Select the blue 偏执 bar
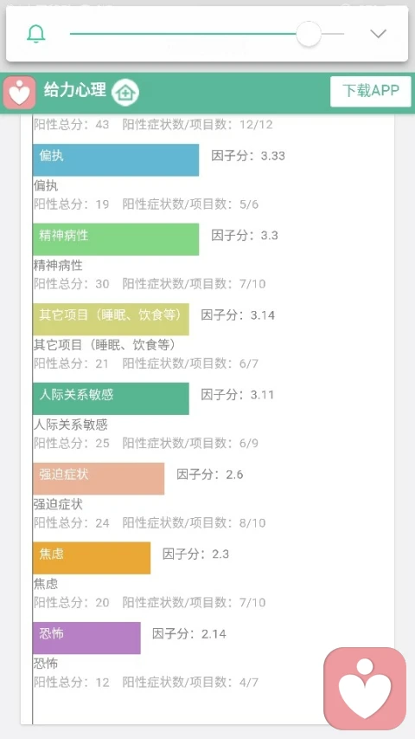 [x=116, y=159]
